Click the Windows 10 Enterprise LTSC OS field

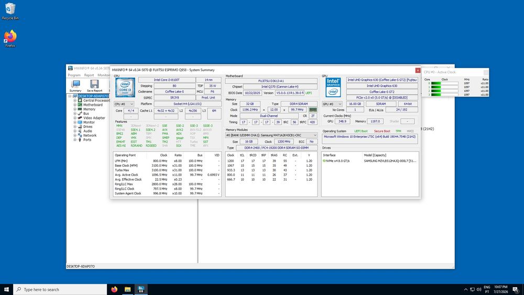pyautogui.click(x=370, y=139)
